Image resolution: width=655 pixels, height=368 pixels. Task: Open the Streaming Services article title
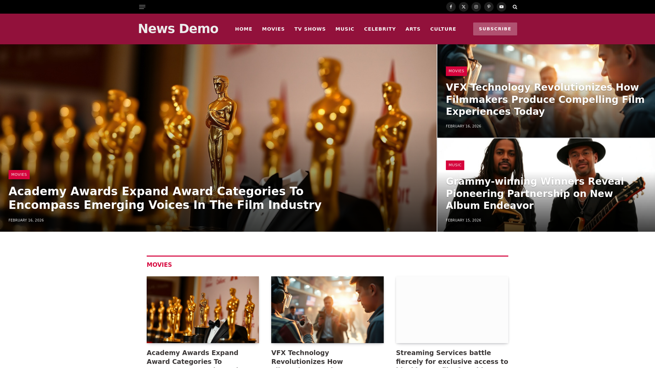point(452,357)
